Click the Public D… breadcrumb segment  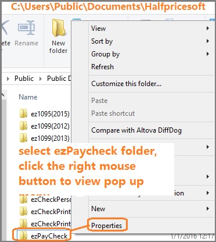pyautogui.click(x=59, y=79)
